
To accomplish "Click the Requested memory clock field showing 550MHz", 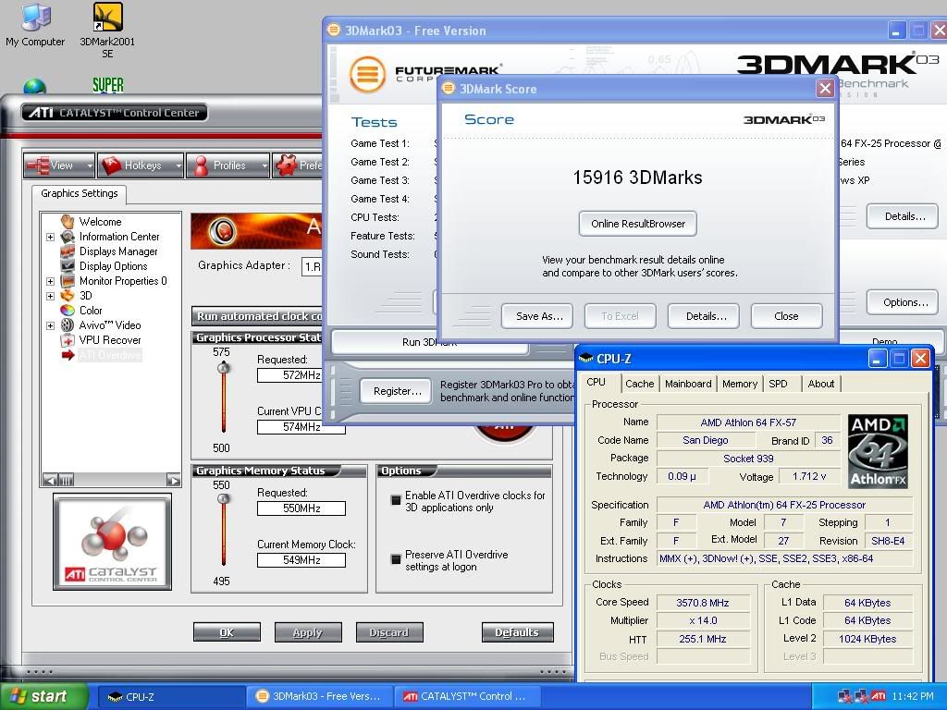I will click(301, 508).
